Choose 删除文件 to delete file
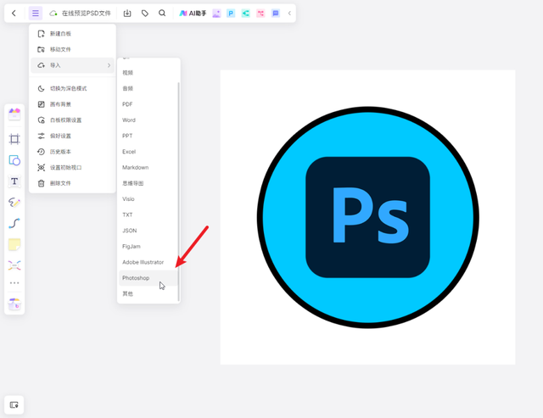Image resolution: width=543 pixels, height=418 pixels. click(x=72, y=183)
